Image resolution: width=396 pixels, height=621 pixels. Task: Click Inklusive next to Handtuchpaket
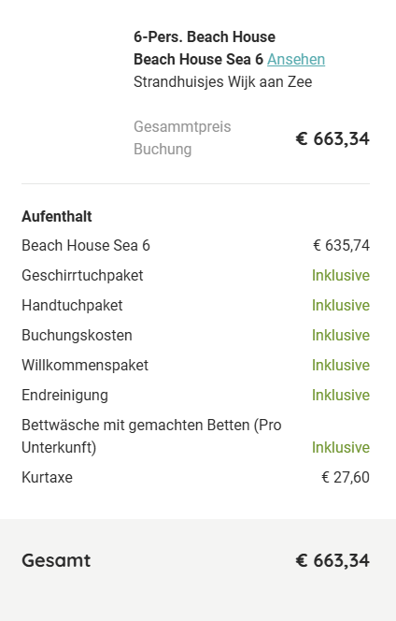[x=341, y=305]
